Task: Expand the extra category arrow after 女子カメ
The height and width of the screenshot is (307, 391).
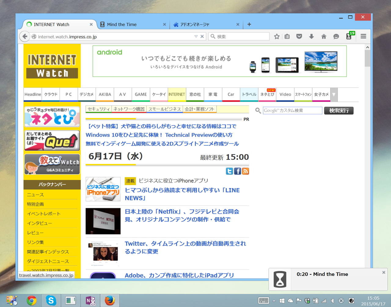Action: 334,95
